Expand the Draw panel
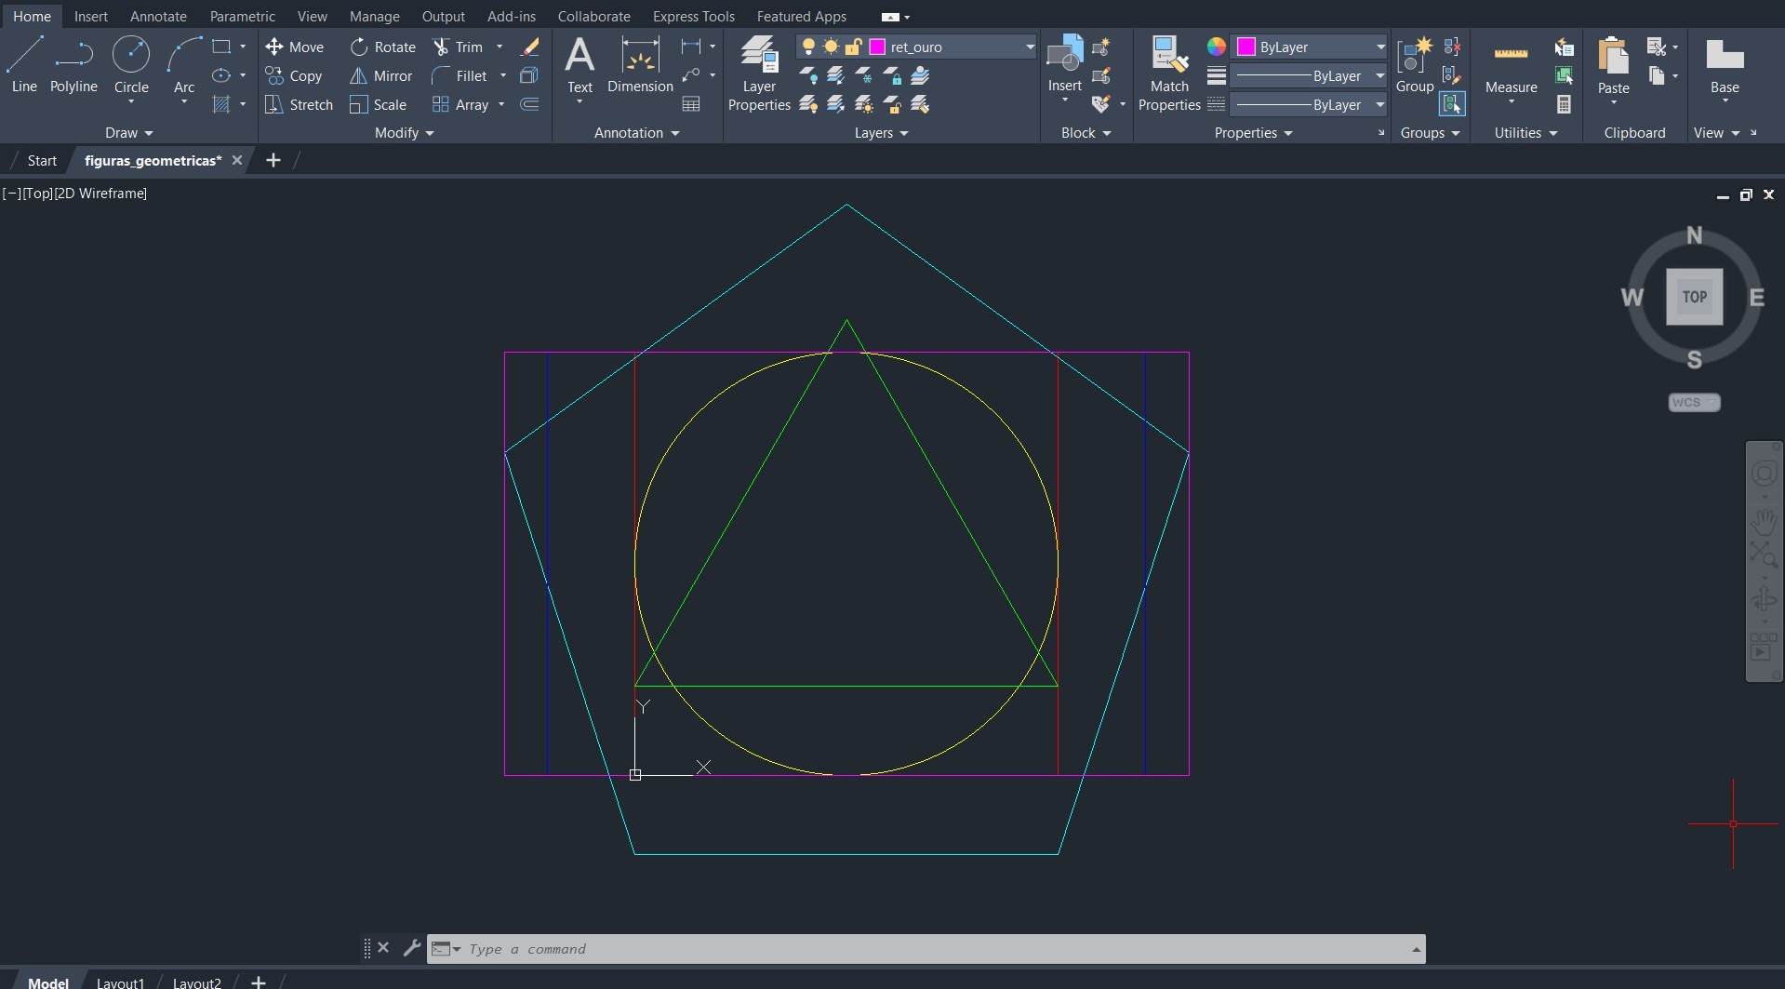Image resolution: width=1785 pixels, height=989 pixels. pyautogui.click(x=128, y=133)
